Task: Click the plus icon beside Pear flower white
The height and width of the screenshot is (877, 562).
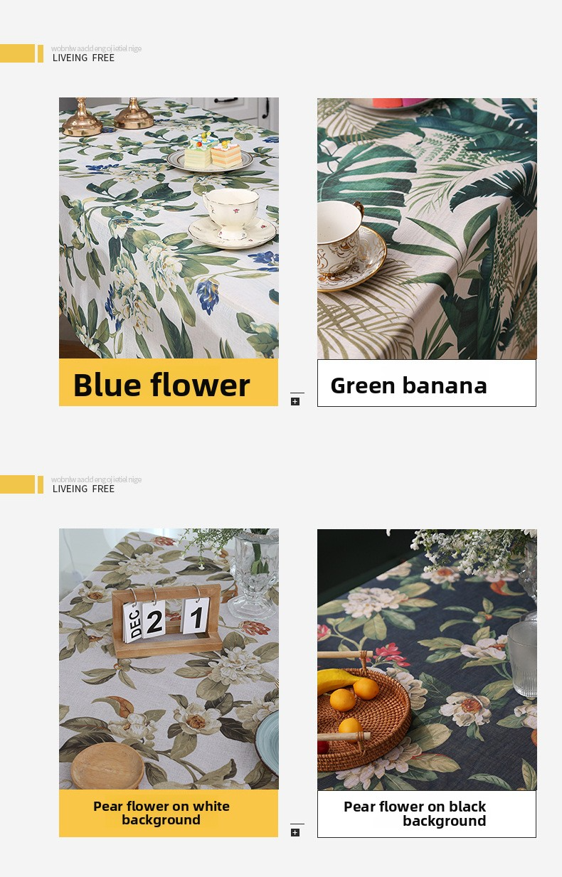Action: pos(295,832)
